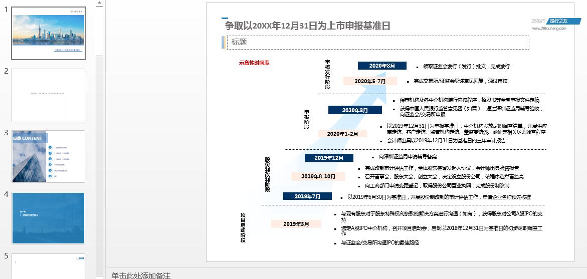This screenshot has width=587, height=279.
Task: Select the 2019年8-10月 timeline box
Action: point(318,176)
